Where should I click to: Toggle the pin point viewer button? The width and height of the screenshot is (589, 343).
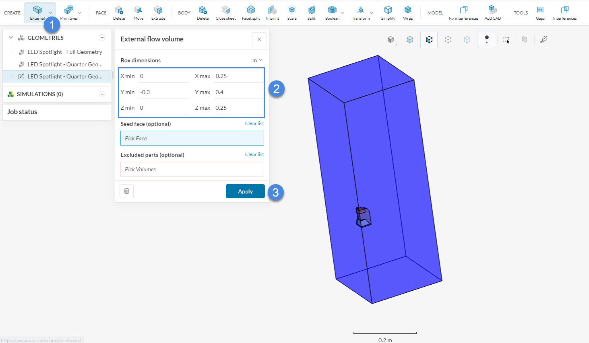(486, 39)
